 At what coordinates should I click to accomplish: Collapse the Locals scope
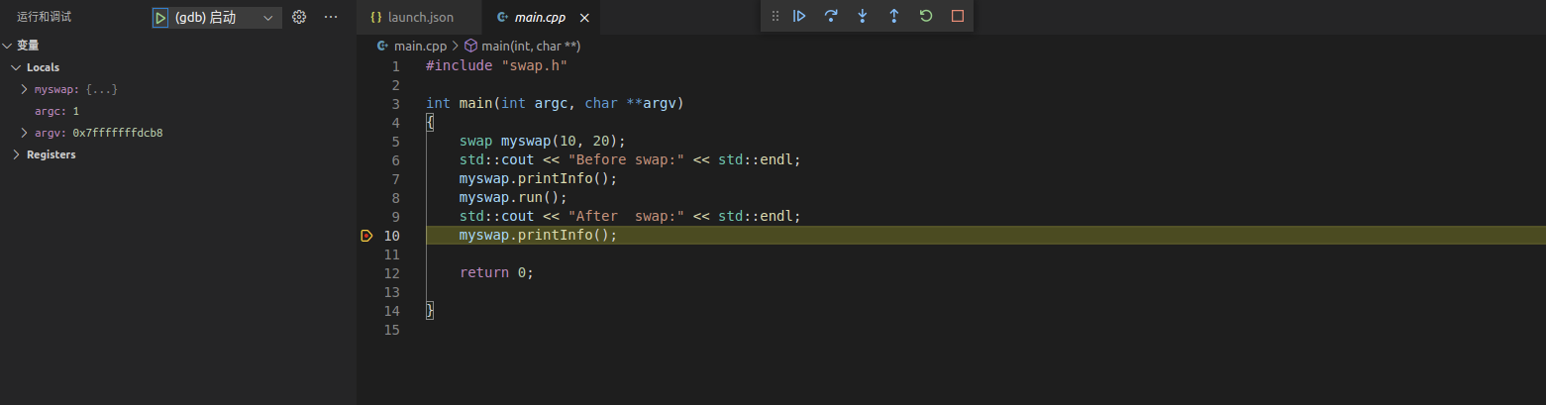(x=16, y=67)
